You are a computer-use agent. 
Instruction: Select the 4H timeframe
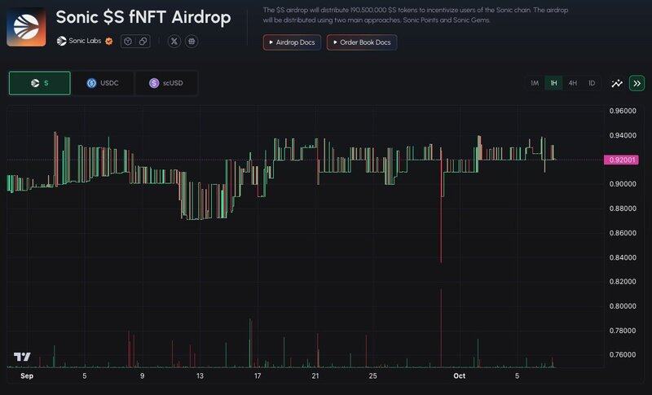coord(573,83)
